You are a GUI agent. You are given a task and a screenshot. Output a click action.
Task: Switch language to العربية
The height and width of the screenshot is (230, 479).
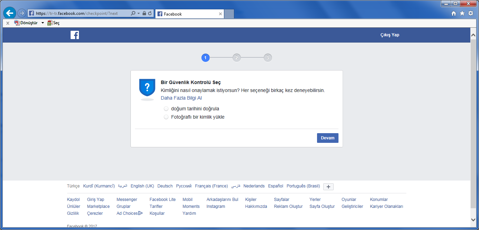point(123,186)
